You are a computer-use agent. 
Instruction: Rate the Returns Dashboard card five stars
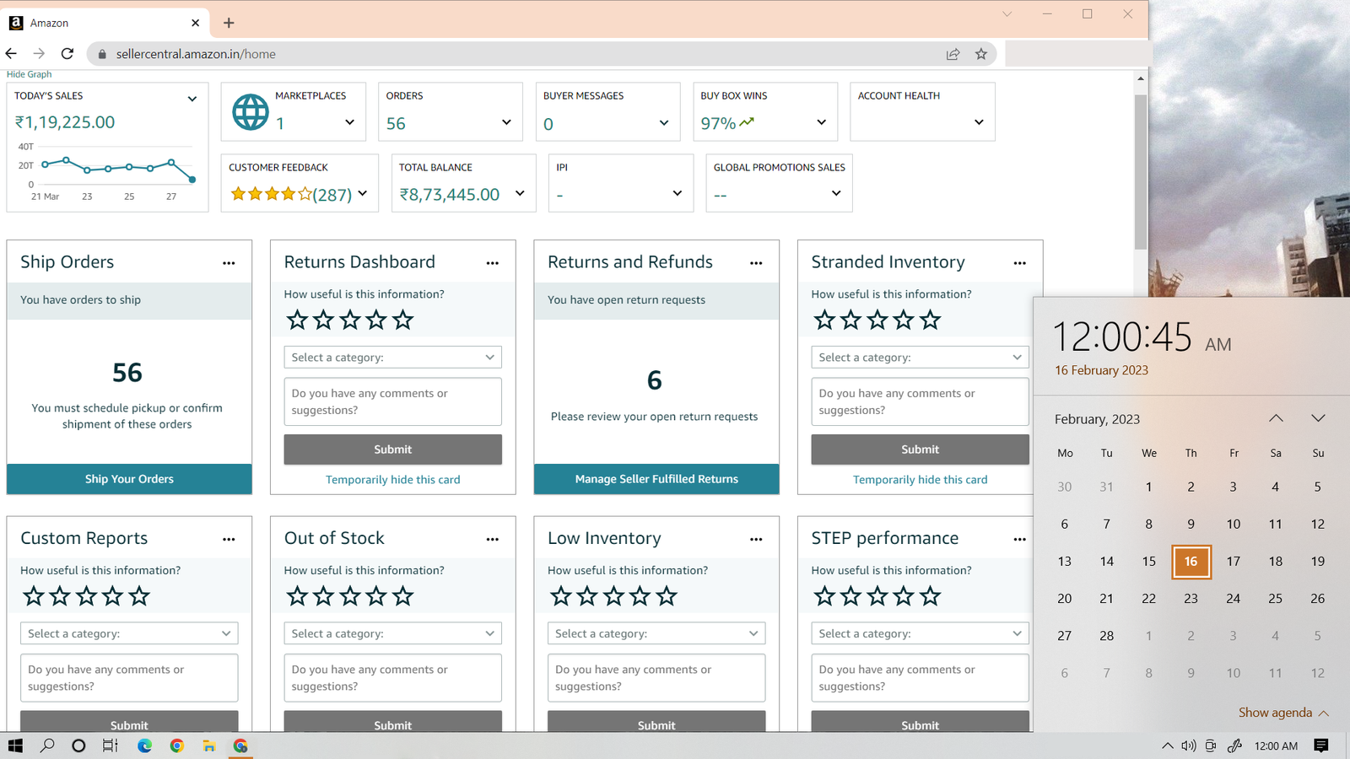point(403,320)
